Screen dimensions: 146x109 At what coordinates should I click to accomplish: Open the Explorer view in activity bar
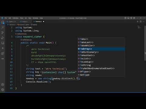(x=3, y=23)
